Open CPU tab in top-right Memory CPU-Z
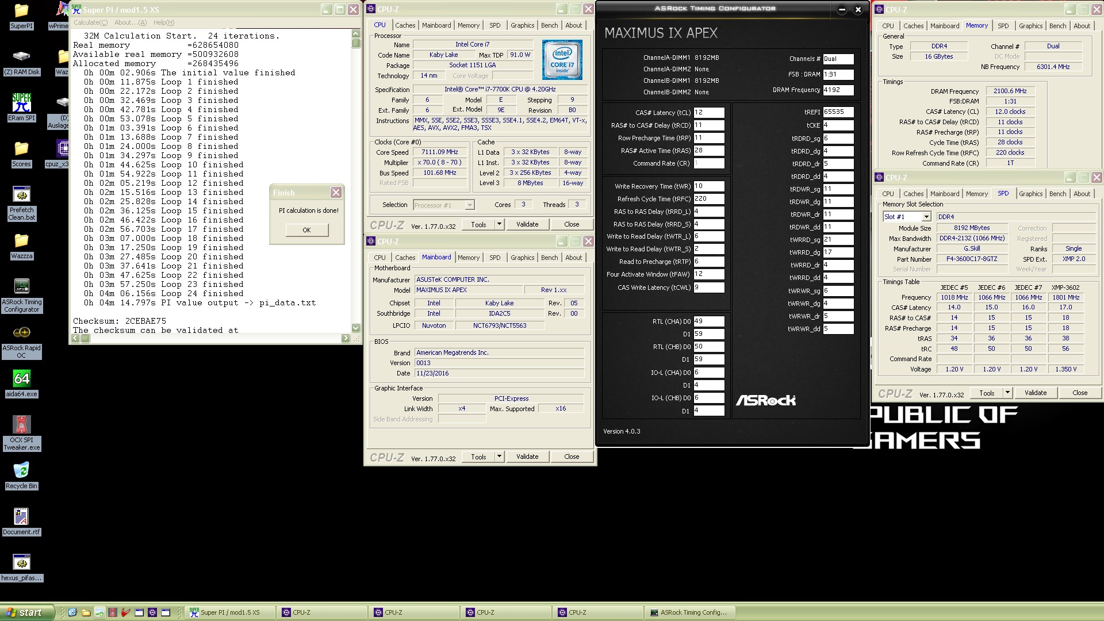 click(x=888, y=26)
